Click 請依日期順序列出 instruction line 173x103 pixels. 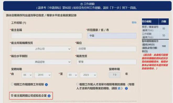tap(41, 15)
